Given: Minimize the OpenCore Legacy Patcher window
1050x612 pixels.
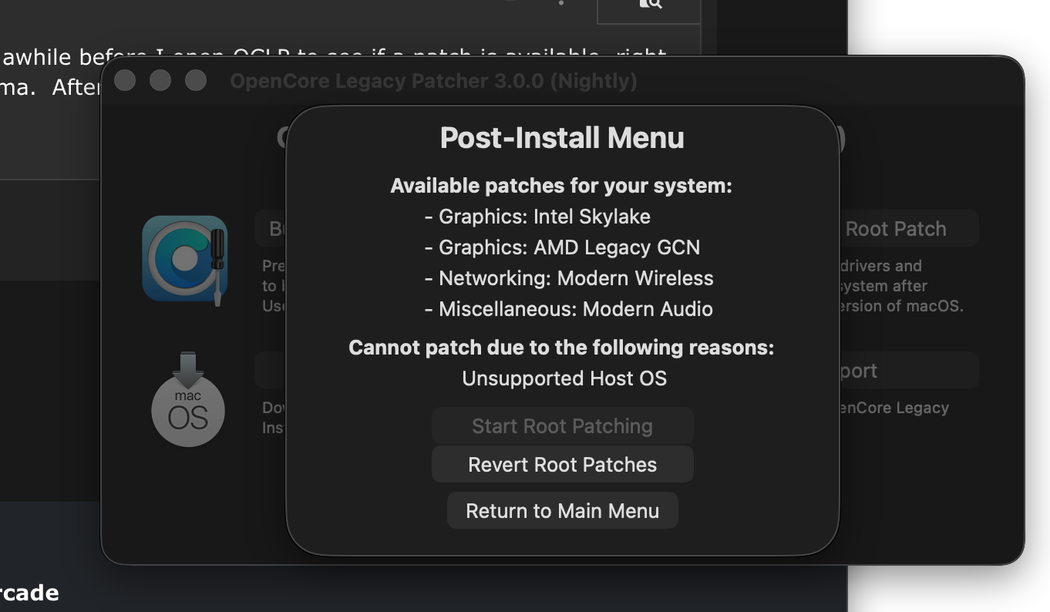Looking at the screenshot, I should 160,80.
